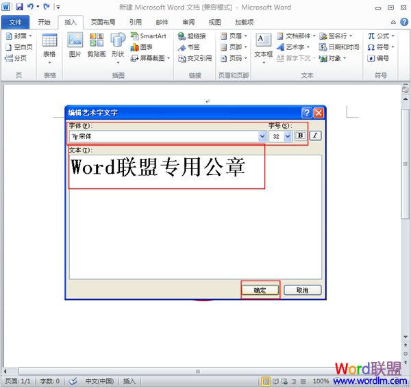This screenshot has width=411, height=388.
Task: Insert a cross-reference (交叉引用)
Action: click(x=195, y=58)
